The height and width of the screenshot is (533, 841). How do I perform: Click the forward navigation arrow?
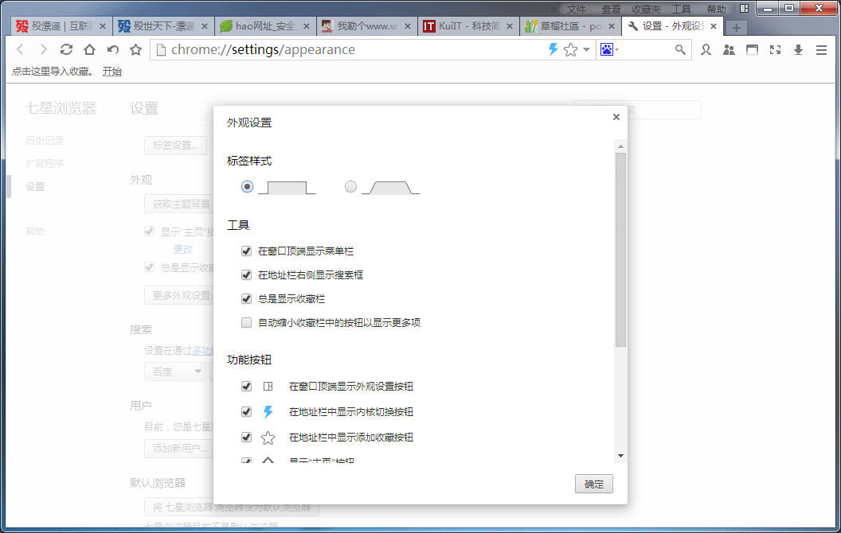click(44, 50)
